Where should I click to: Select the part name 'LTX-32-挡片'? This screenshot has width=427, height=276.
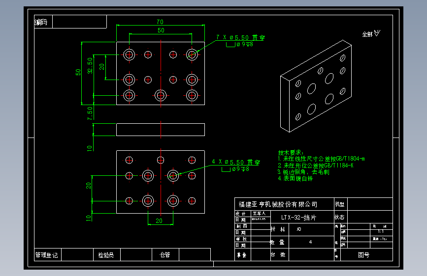pos(298,218)
